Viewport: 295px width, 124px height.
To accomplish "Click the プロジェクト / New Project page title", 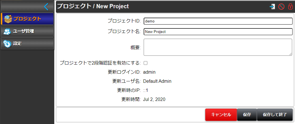I will pos(93,6).
